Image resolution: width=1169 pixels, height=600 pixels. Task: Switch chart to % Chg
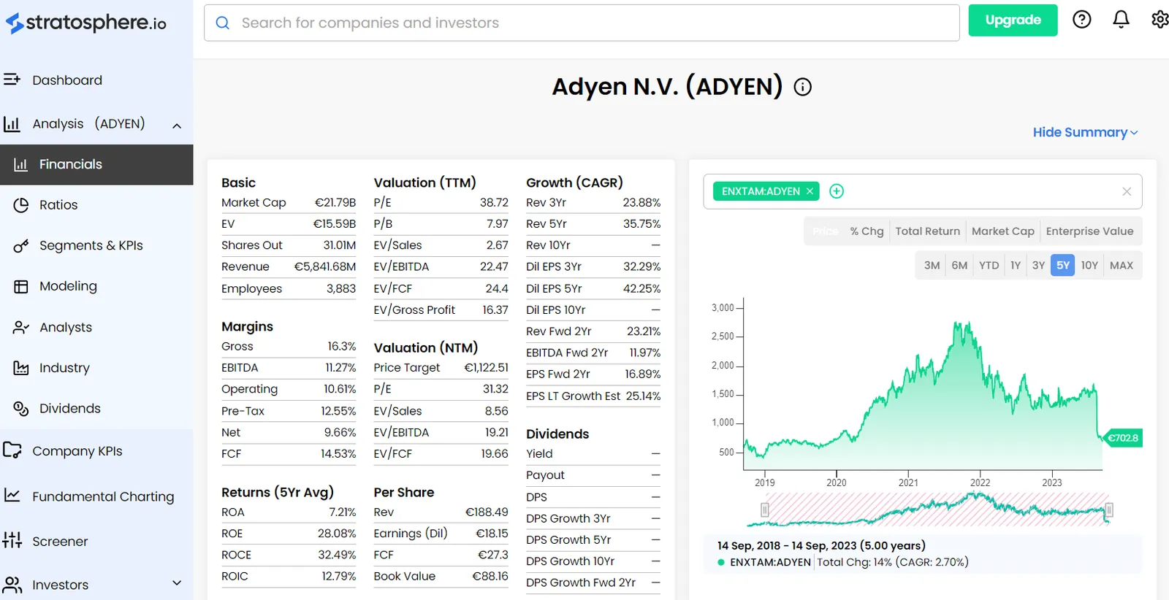point(867,231)
